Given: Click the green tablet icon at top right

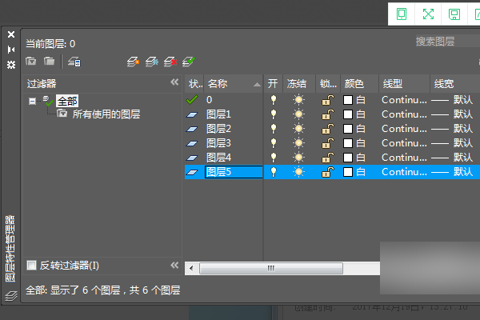Looking at the screenshot, I should (402, 14).
